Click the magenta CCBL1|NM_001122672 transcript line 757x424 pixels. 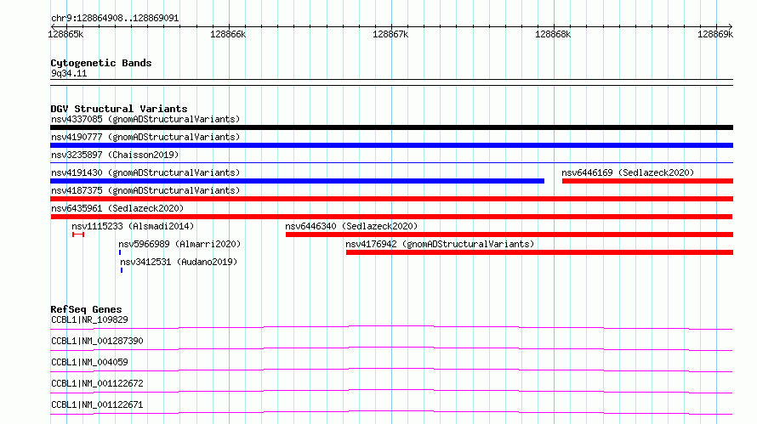[x=391, y=391]
